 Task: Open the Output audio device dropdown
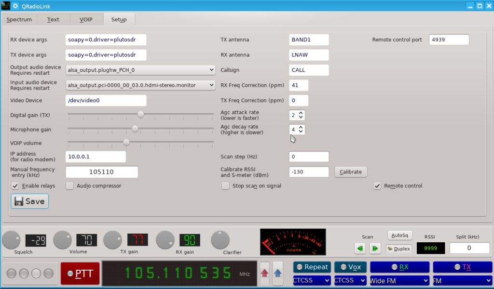[x=140, y=70]
